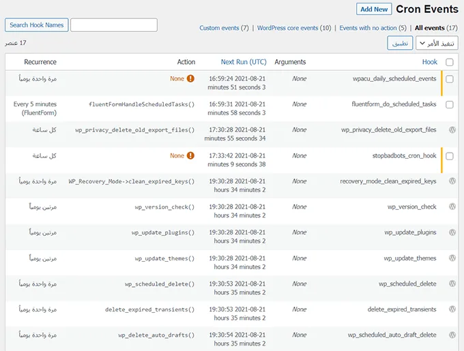This screenshot has height=351, width=464.
Task: Toggle select-all checkbox in table header
Action: click(x=449, y=62)
